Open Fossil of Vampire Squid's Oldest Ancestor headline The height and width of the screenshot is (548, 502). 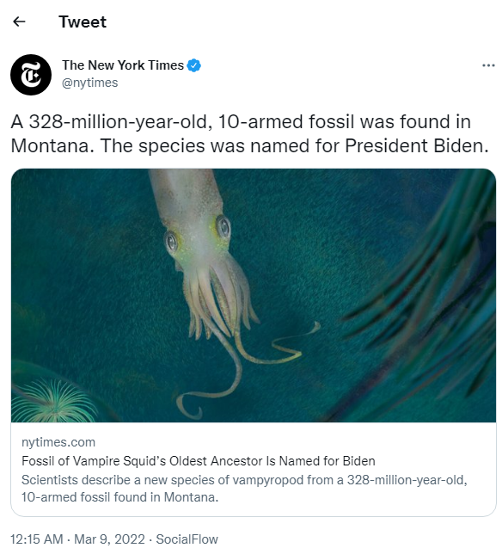[x=199, y=461]
